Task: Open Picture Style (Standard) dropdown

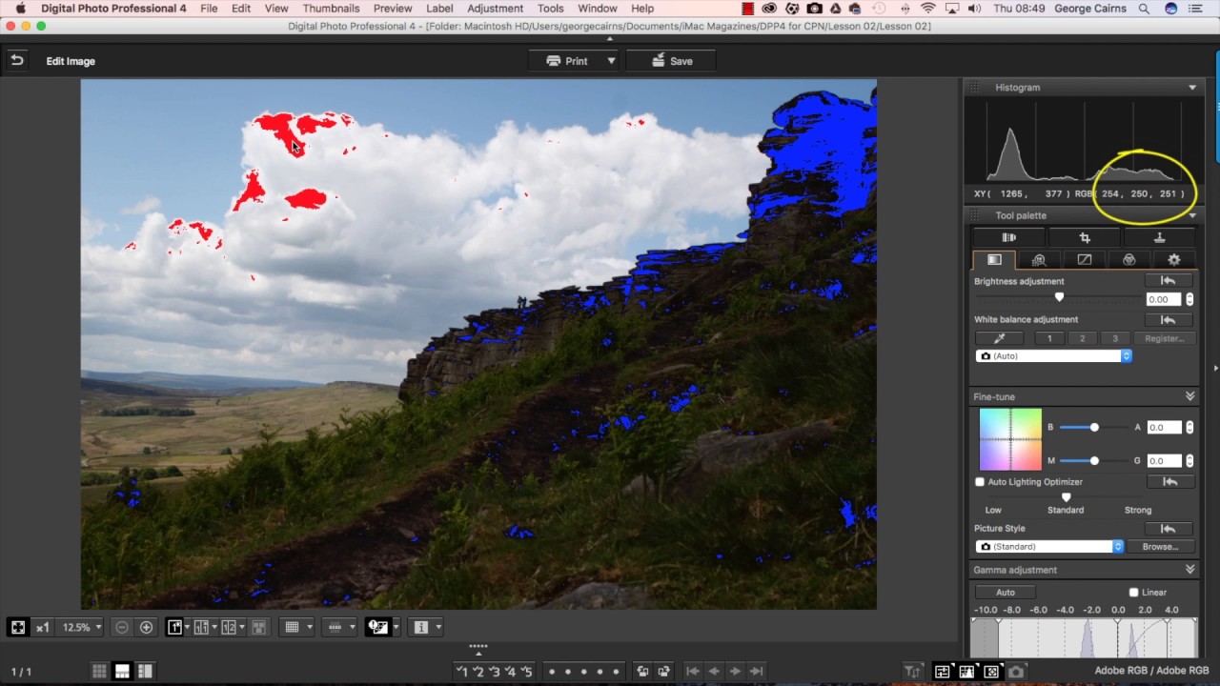Action: (1049, 547)
